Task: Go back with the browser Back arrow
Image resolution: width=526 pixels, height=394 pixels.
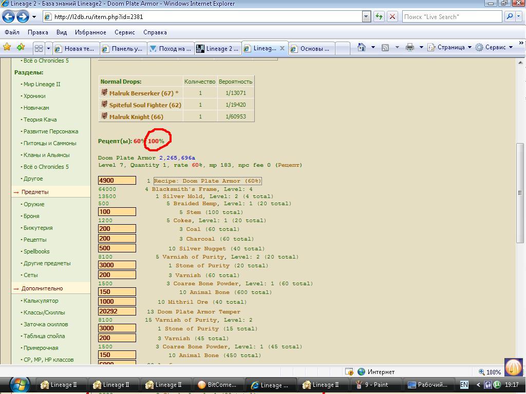Action: (x=8, y=16)
